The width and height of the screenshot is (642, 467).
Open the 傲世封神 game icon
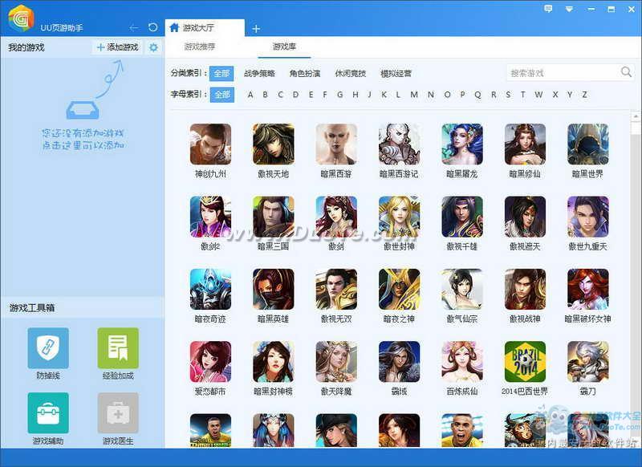click(399, 217)
